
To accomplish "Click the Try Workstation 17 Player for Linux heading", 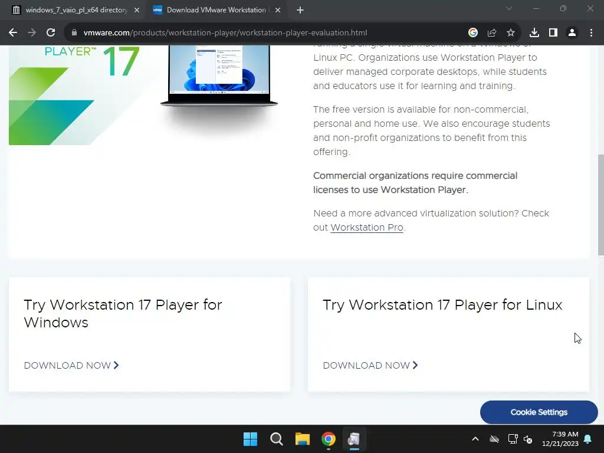I will (x=442, y=305).
